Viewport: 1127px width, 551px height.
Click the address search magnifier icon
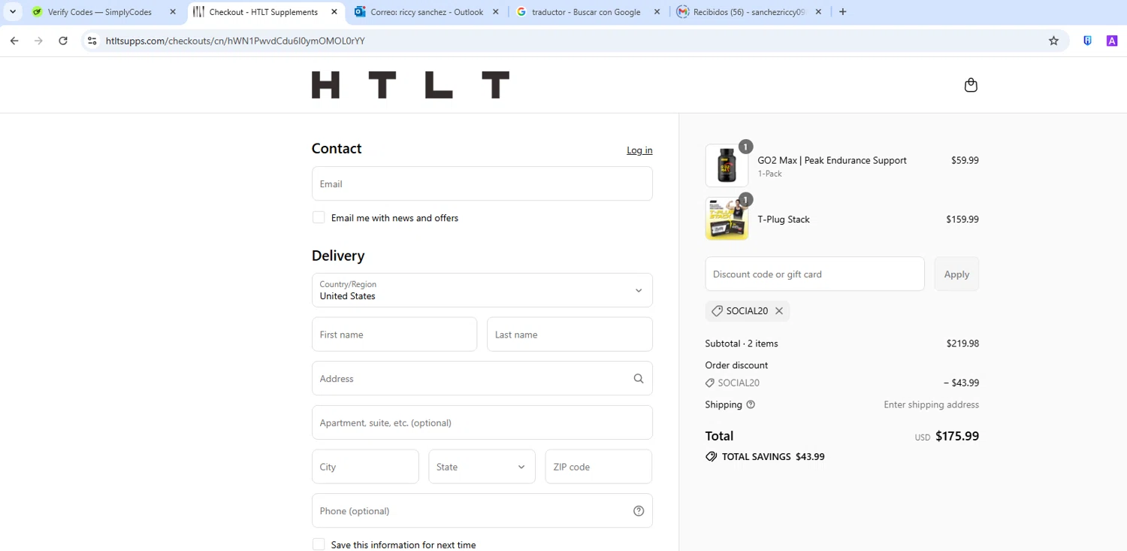click(639, 379)
